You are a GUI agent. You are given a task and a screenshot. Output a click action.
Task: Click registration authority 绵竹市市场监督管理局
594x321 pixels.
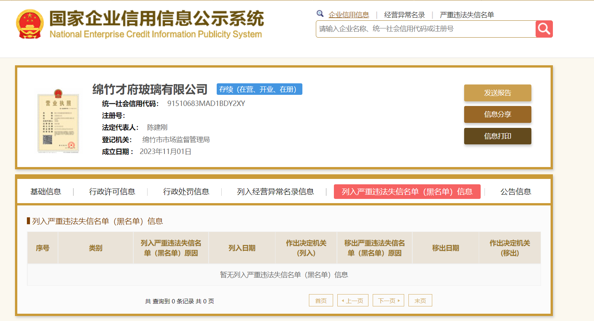pyautogui.click(x=176, y=139)
